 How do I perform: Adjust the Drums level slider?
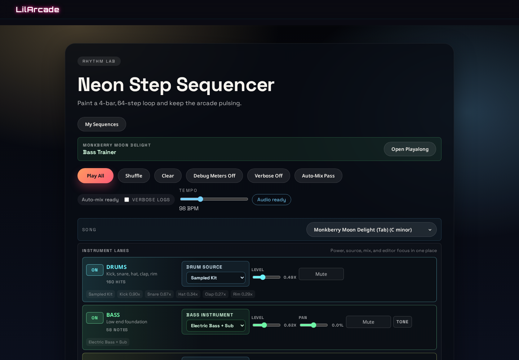(x=266, y=277)
